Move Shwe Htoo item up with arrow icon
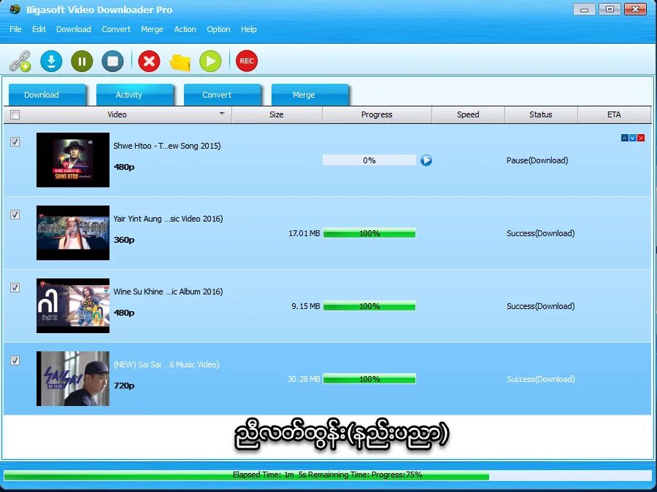This screenshot has width=657, height=492. [625, 138]
